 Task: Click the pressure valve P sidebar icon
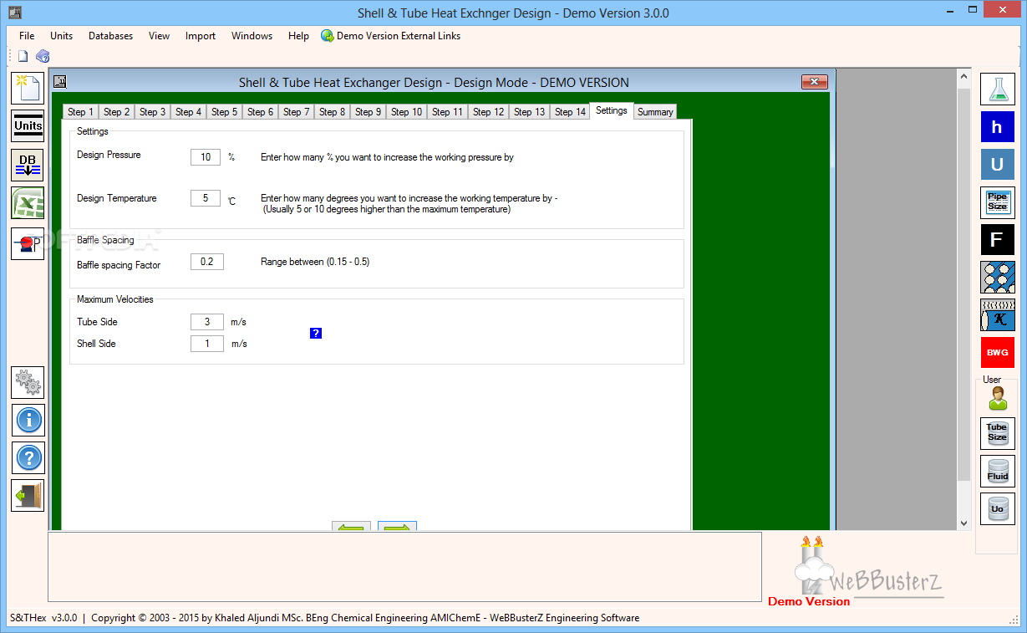click(28, 243)
